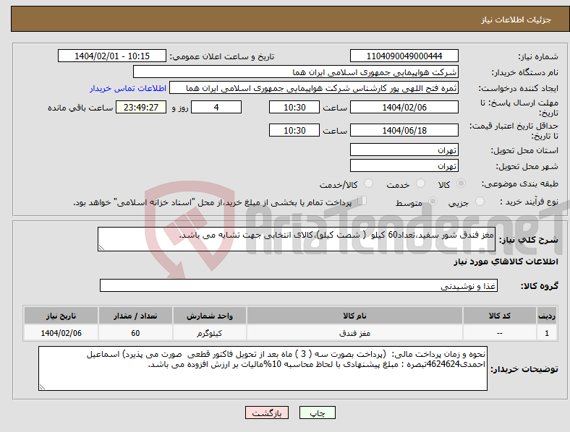This screenshot has width=570, height=432.
Task: Click the مغز فندق item name cell
Action: pyautogui.click(x=354, y=333)
